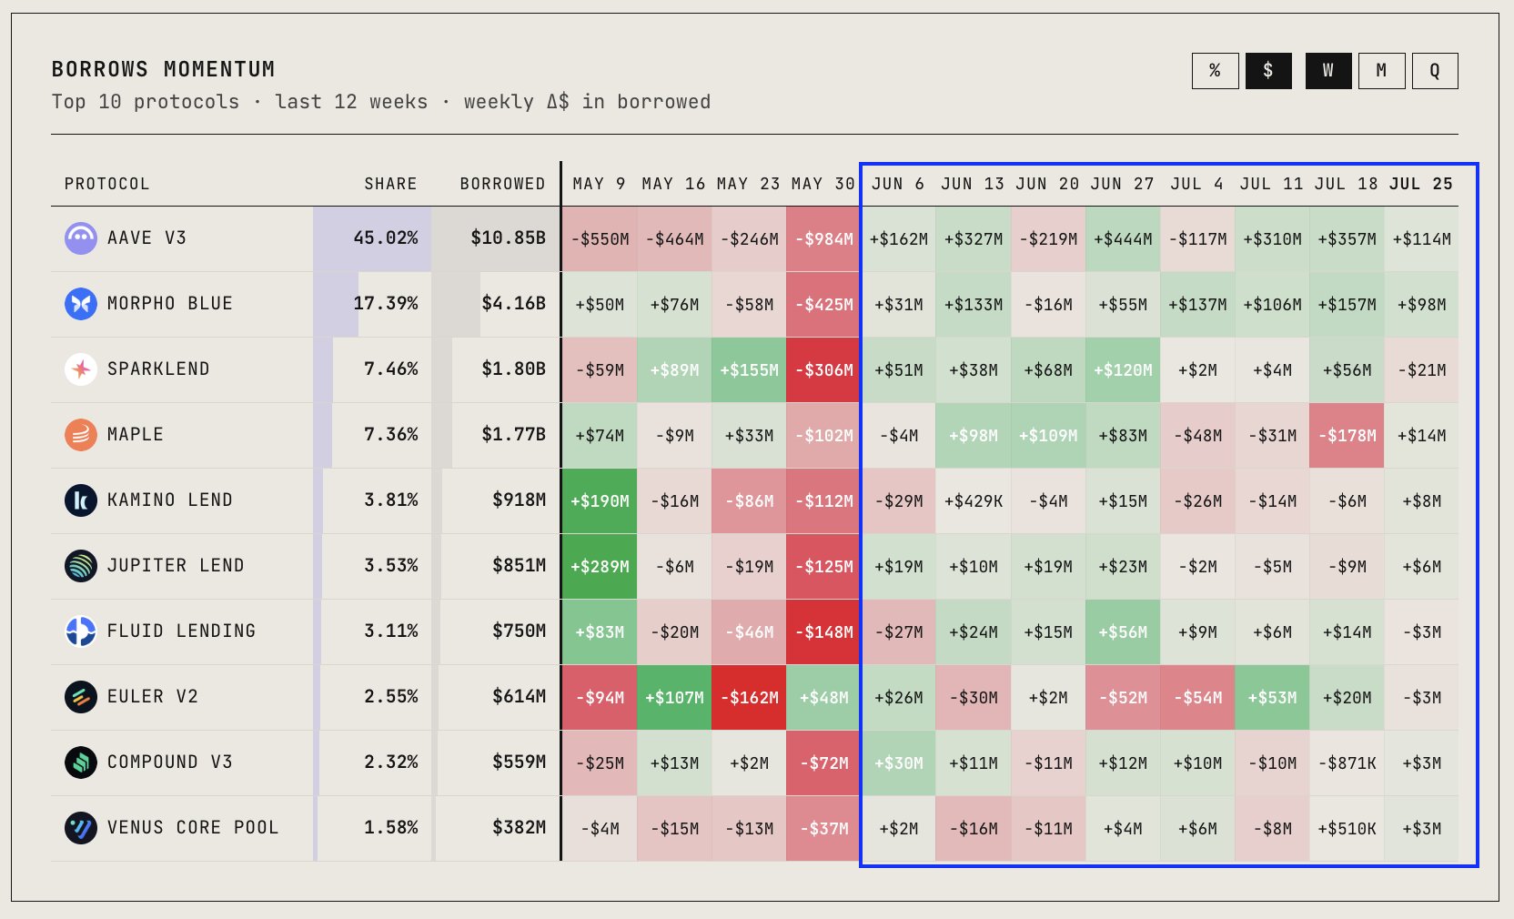Sort by the BORROWED column header
Viewport: 1514px width, 919px height.
point(502,184)
